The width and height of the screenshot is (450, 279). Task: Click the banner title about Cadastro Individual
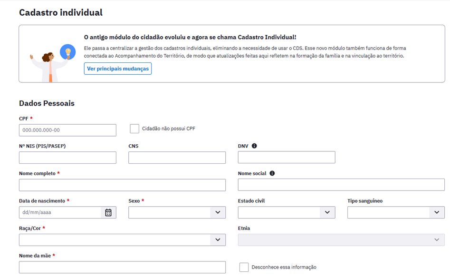190,37
